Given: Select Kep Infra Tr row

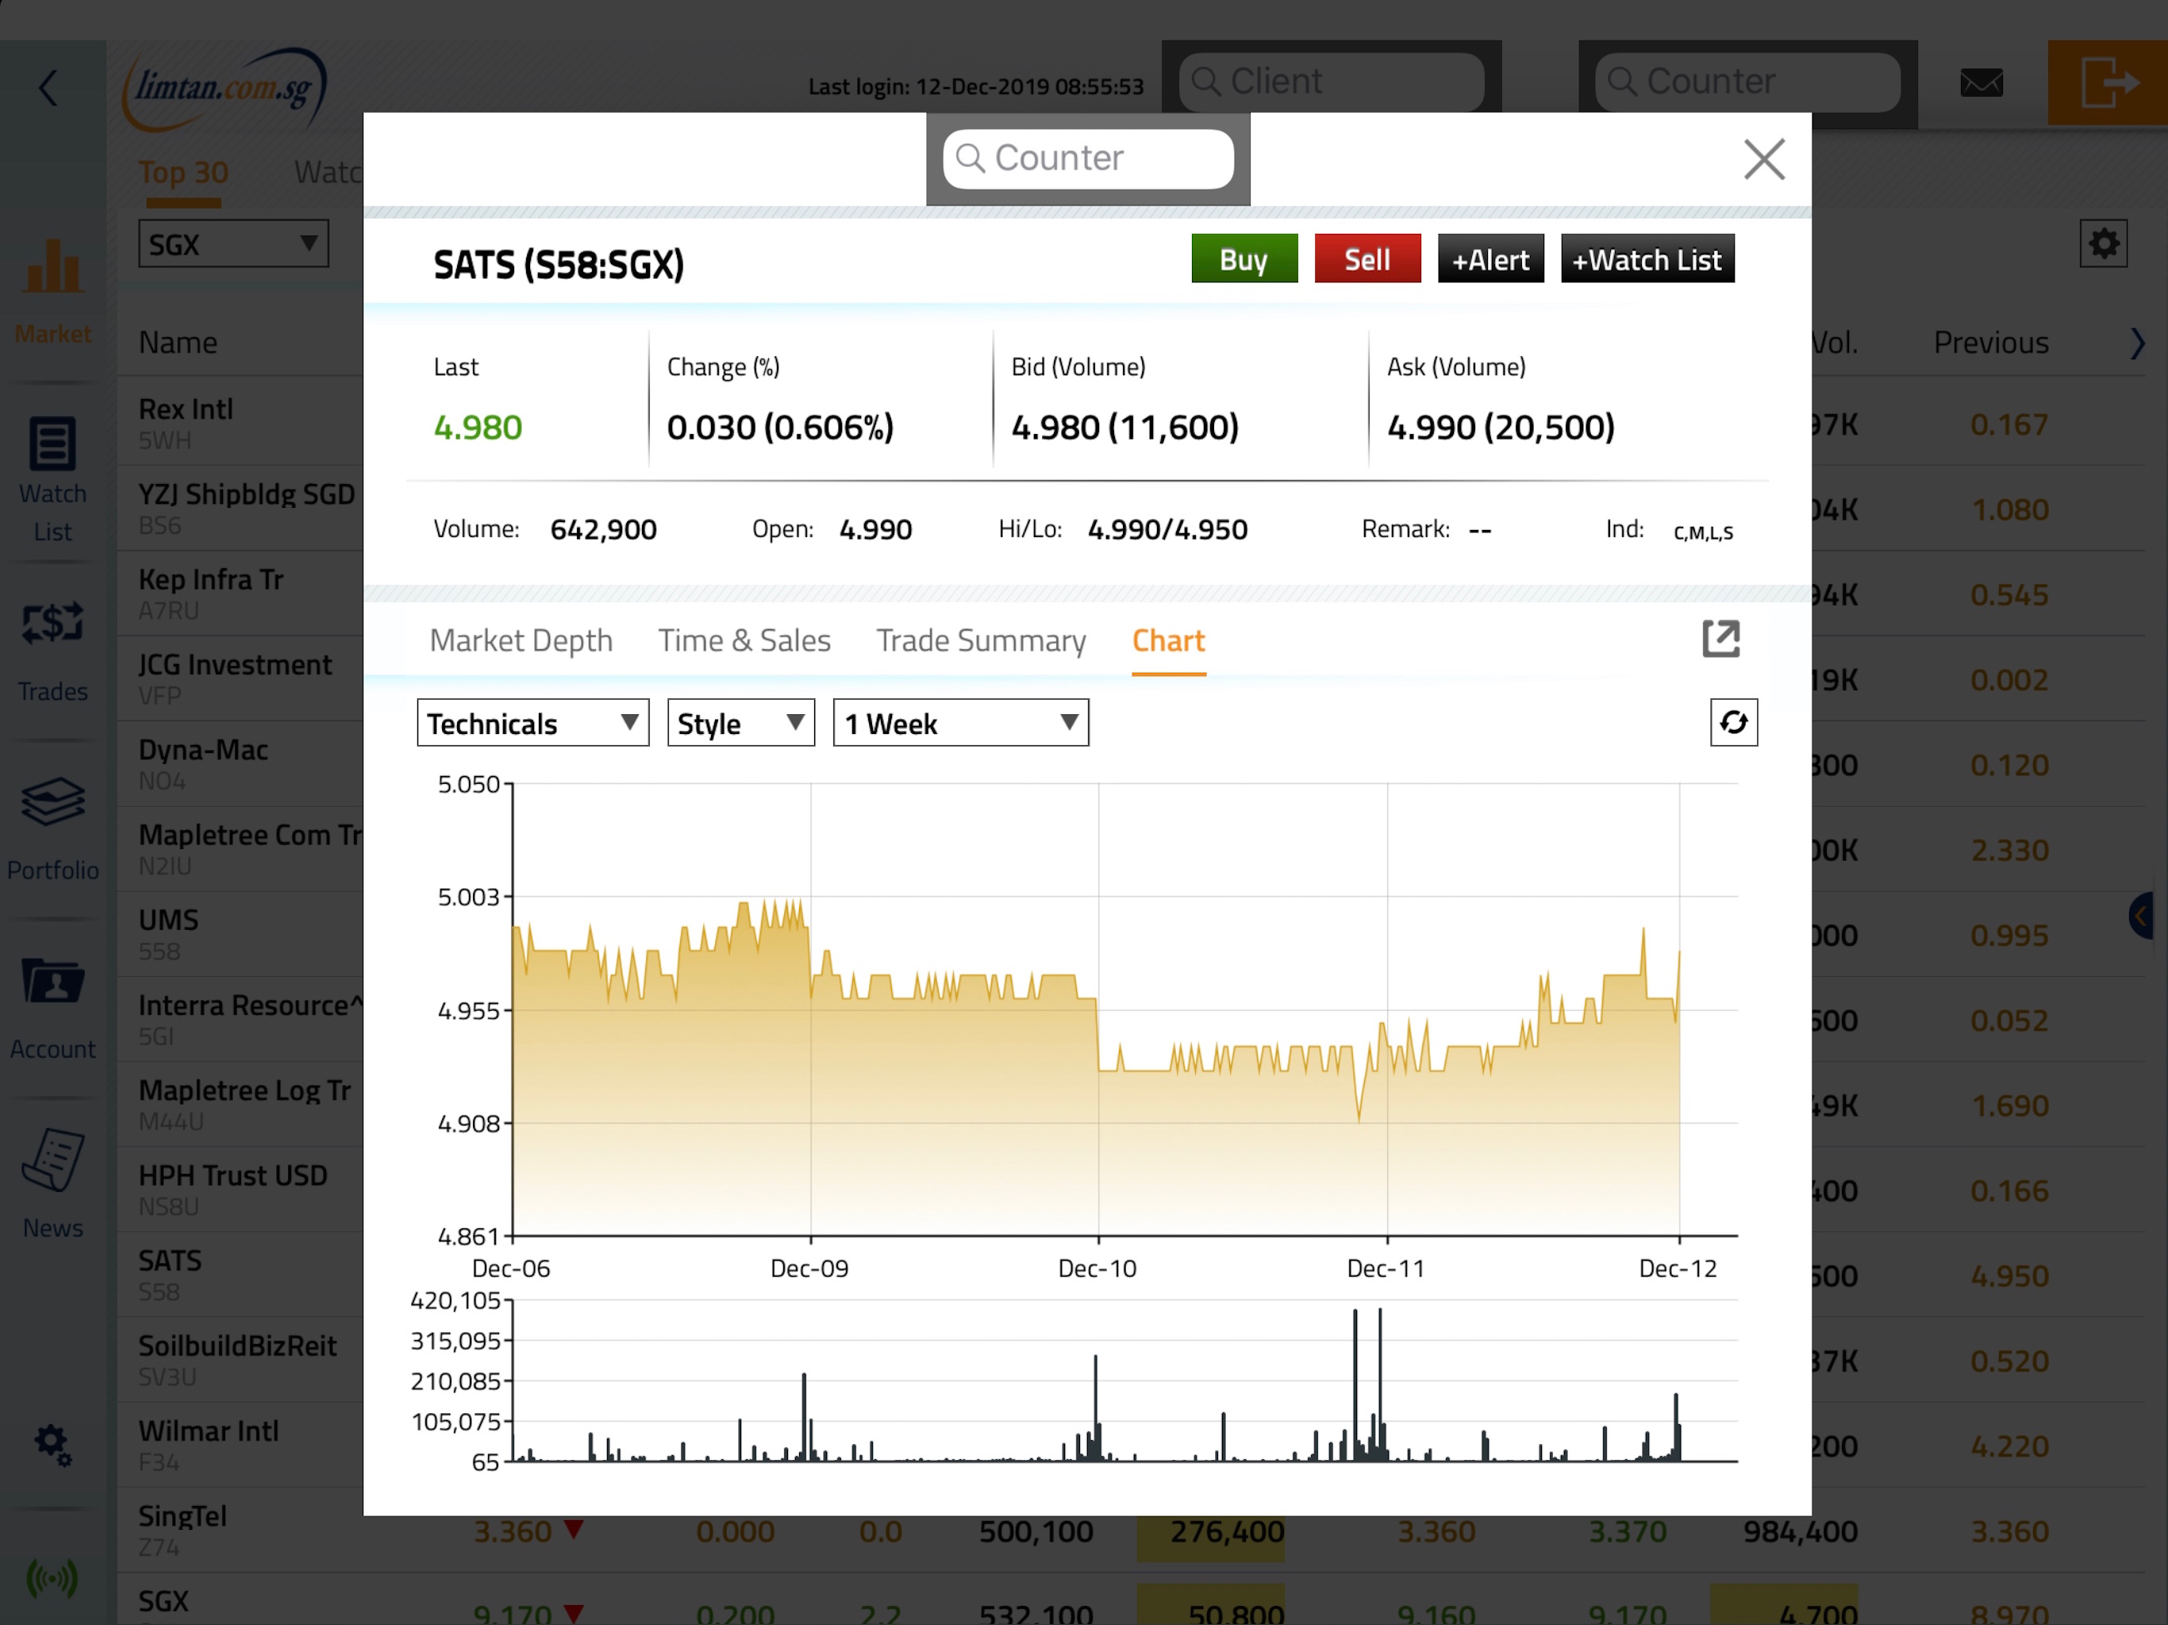Looking at the screenshot, I should 240,593.
